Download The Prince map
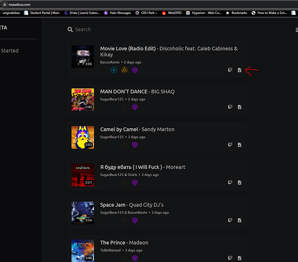 [239, 258]
